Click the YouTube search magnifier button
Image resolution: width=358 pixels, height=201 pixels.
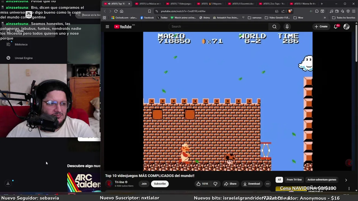(x=274, y=27)
